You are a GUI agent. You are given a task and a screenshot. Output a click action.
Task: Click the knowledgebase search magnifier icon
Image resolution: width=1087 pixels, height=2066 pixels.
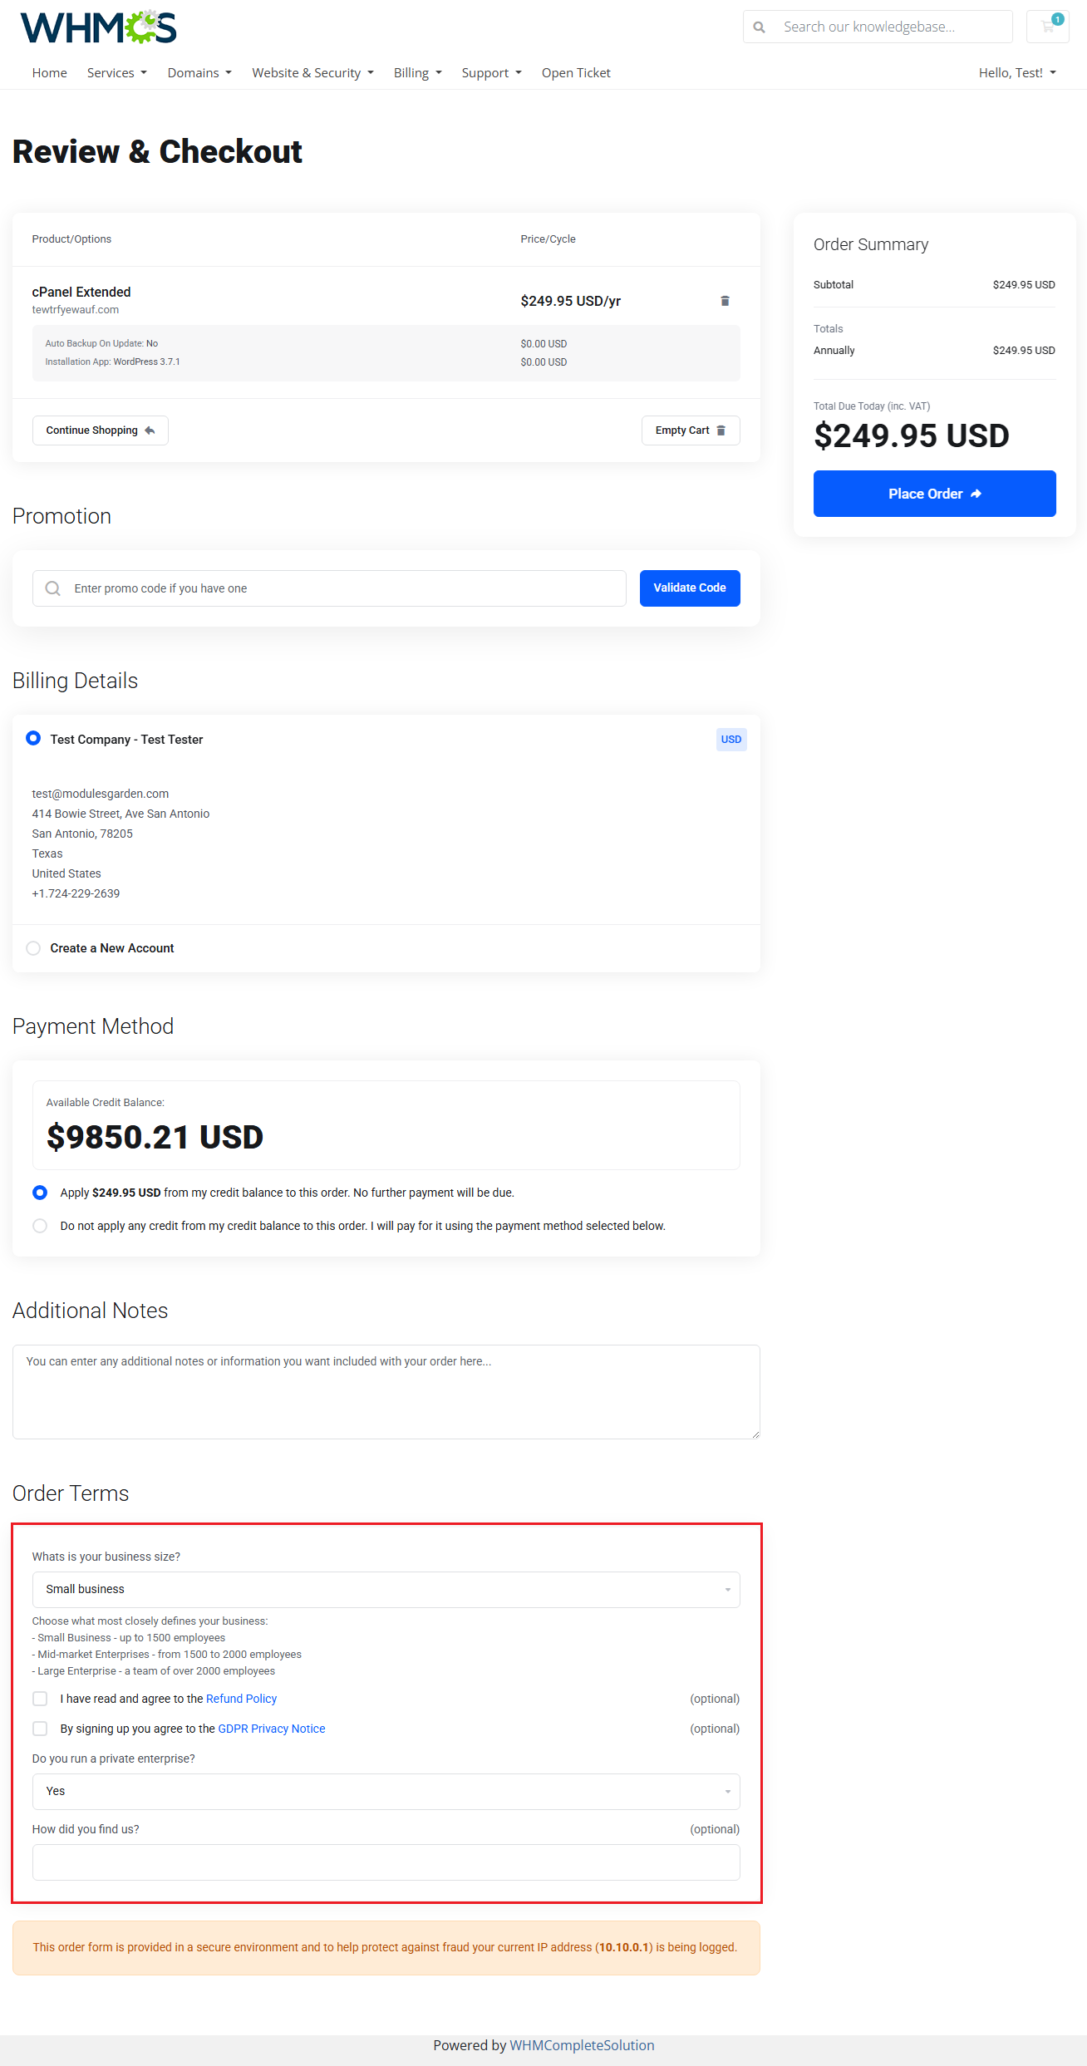(759, 27)
